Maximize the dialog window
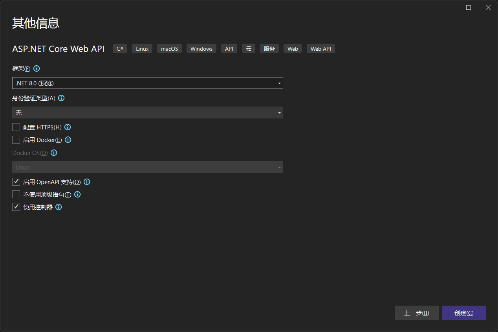 [x=469, y=7]
